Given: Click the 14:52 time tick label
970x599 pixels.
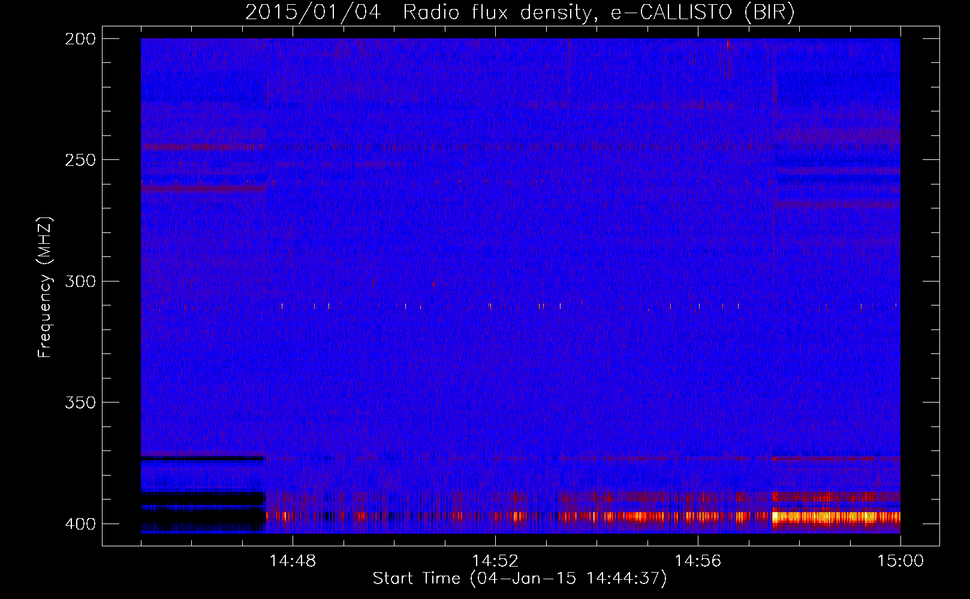Looking at the screenshot, I should point(495,561).
